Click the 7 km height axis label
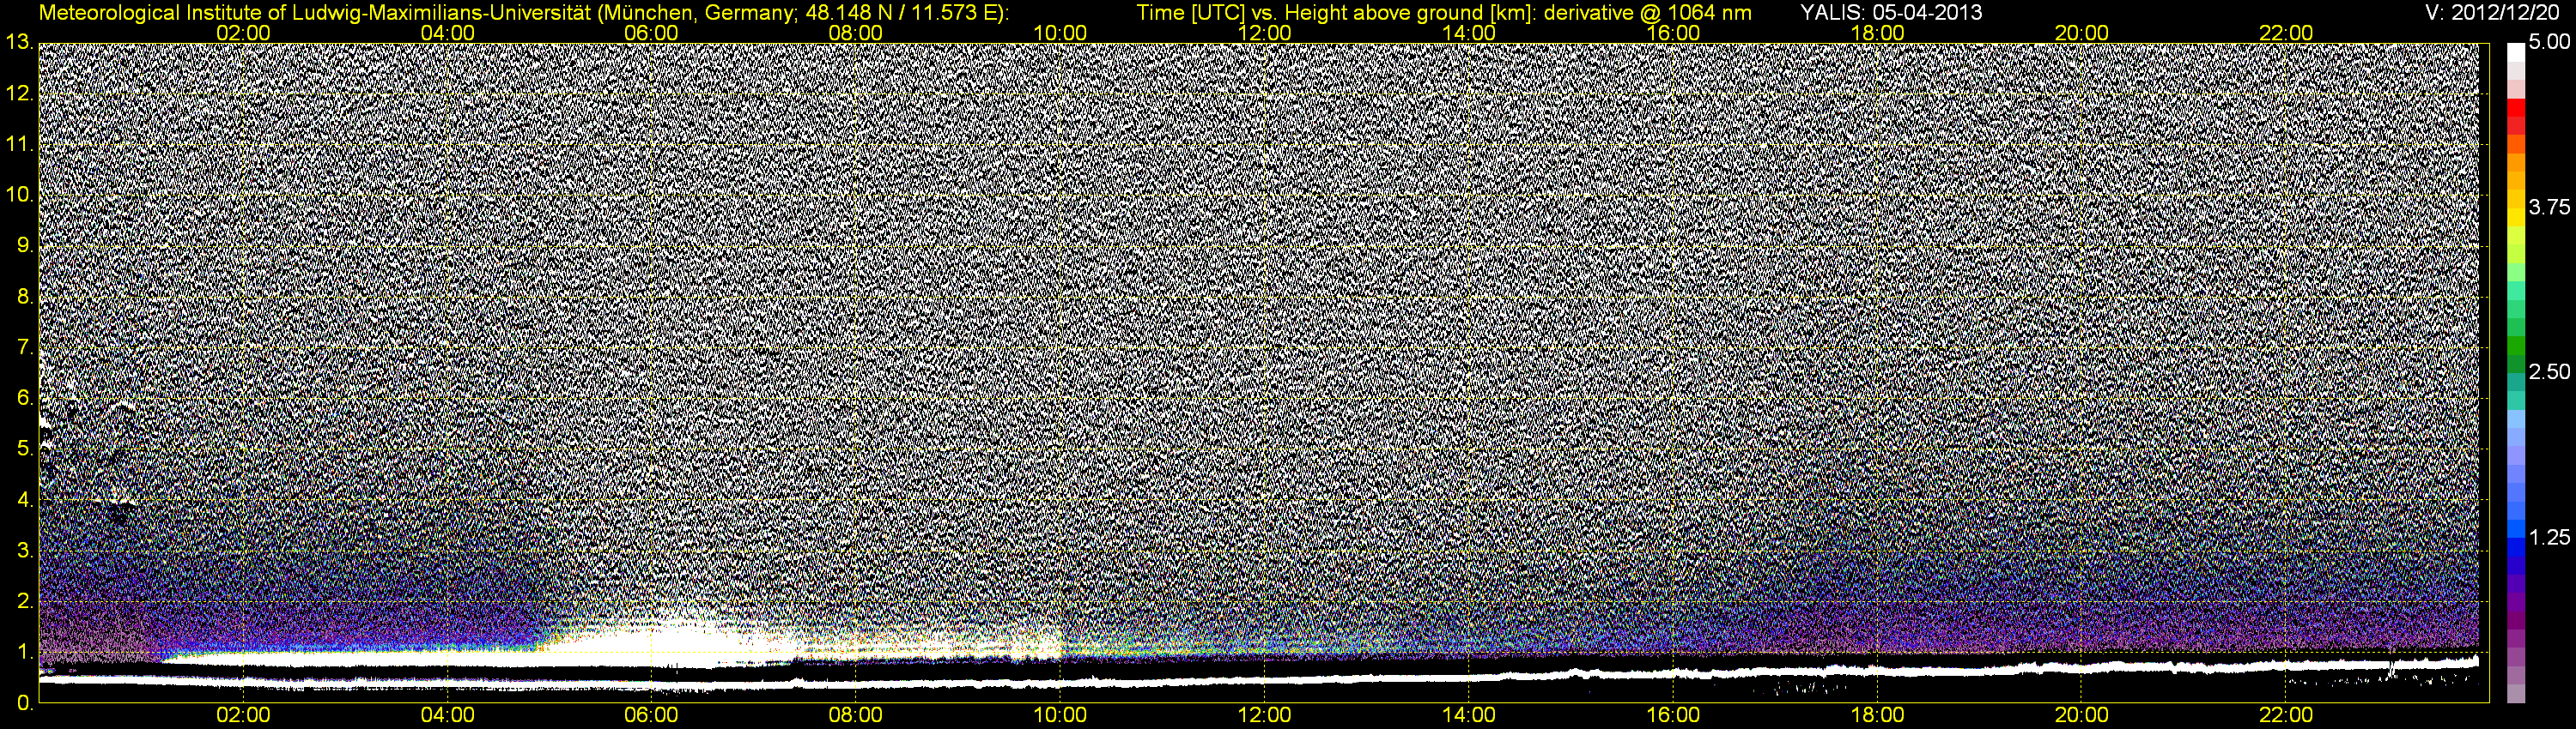This screenshot has height=729, width=2576. click(x=24, y=347)
